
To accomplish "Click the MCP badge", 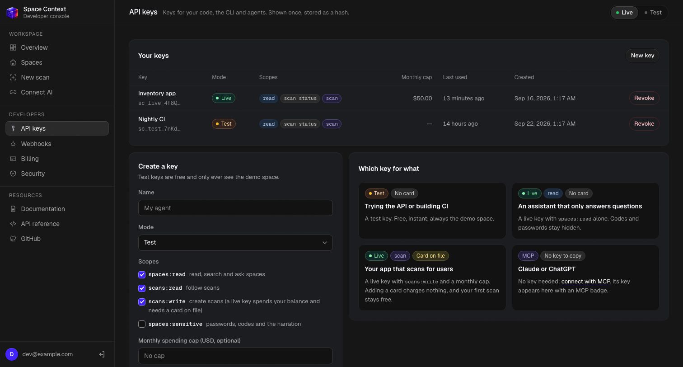I will coord(528,256).
